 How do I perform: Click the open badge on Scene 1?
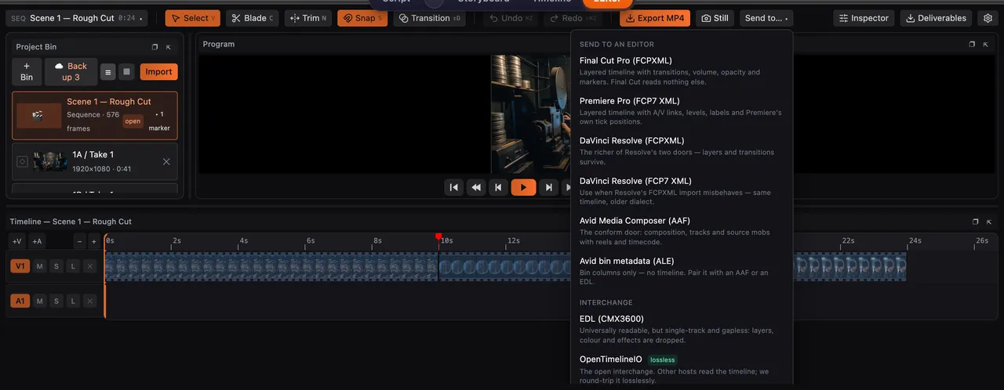tap(133, 121)
